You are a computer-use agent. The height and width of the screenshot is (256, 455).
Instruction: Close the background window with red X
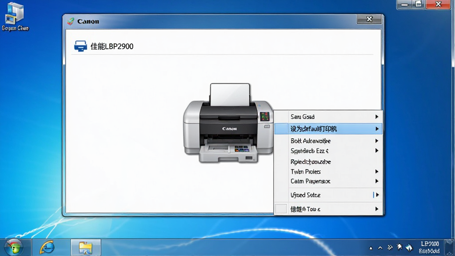(x=438, y=4)
